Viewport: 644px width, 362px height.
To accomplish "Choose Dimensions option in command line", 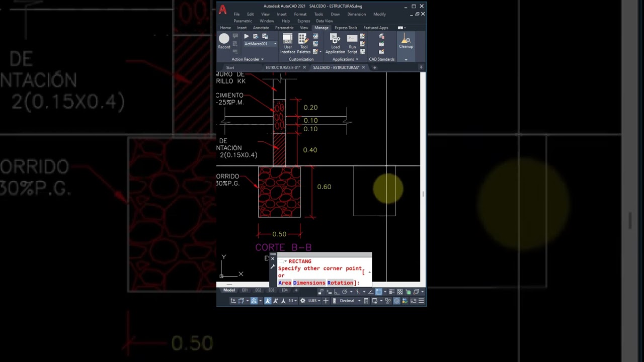I will [309, 283].
